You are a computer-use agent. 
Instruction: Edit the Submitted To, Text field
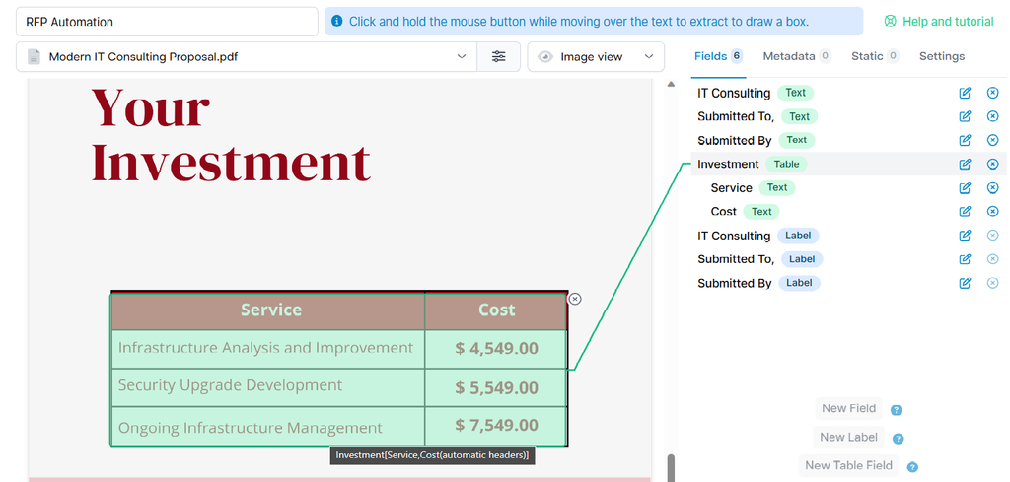point(965,116)
